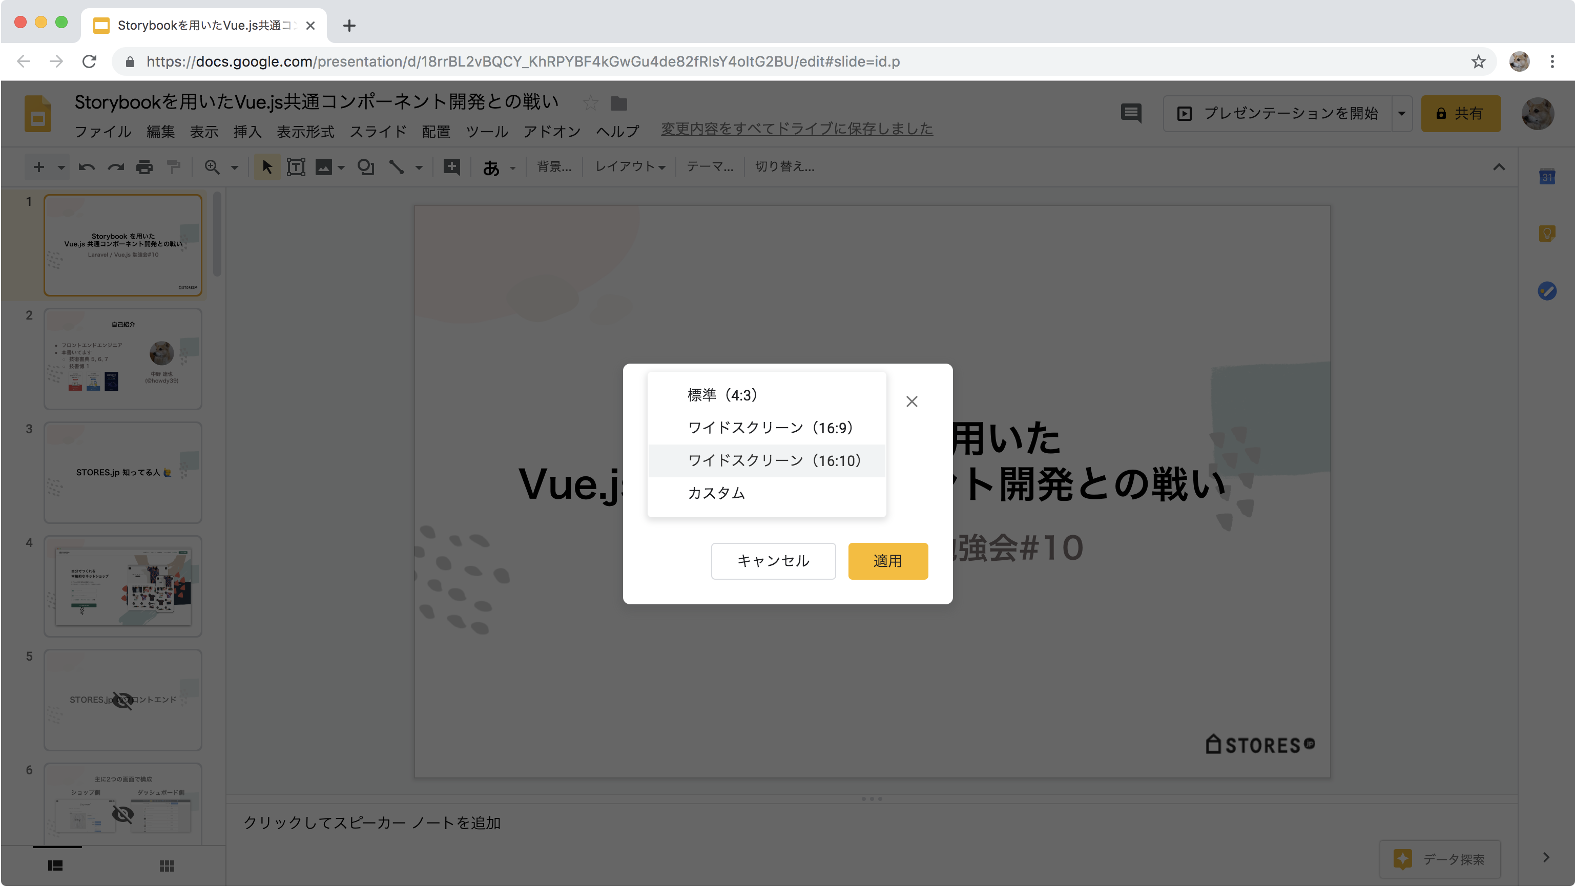Open the Slides home icon
1575x887 pixels.
(x=37, y=113)
